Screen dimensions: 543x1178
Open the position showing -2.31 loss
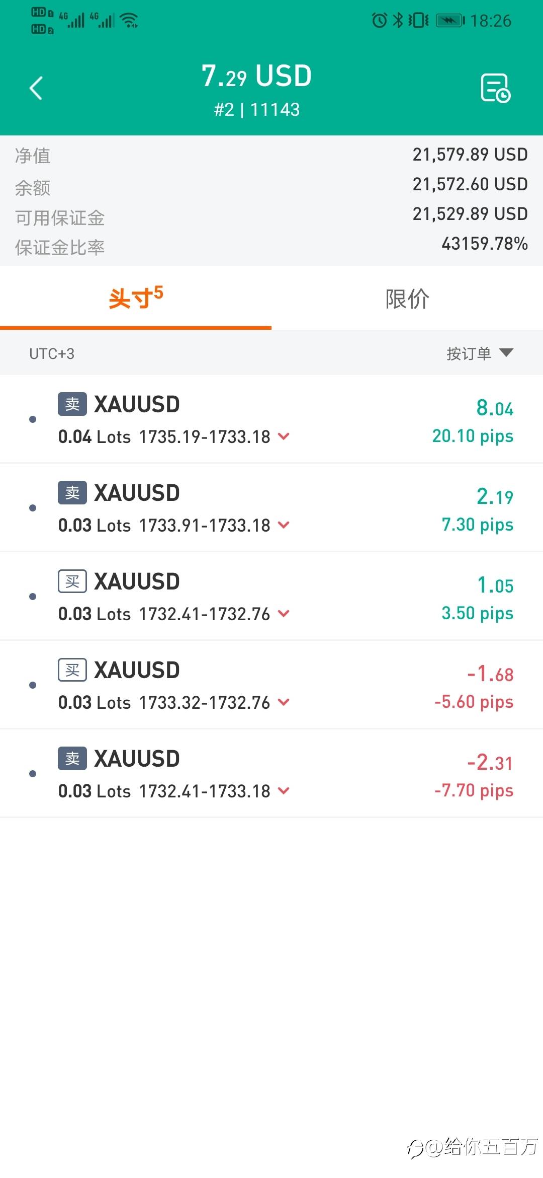coord(271,774)
